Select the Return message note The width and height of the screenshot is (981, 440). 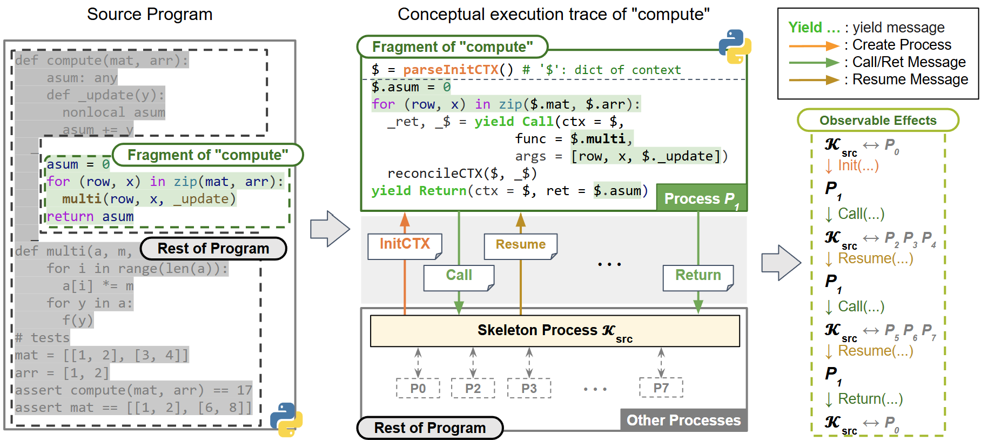[x=698, y=277]
